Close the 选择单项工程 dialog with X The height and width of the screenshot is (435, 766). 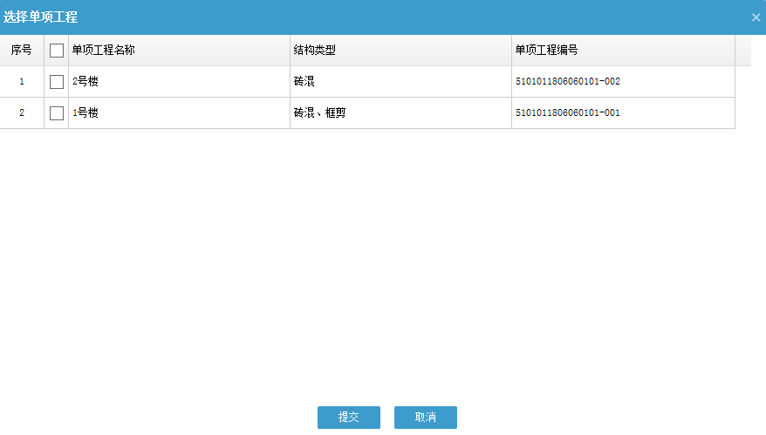(756, 17)
